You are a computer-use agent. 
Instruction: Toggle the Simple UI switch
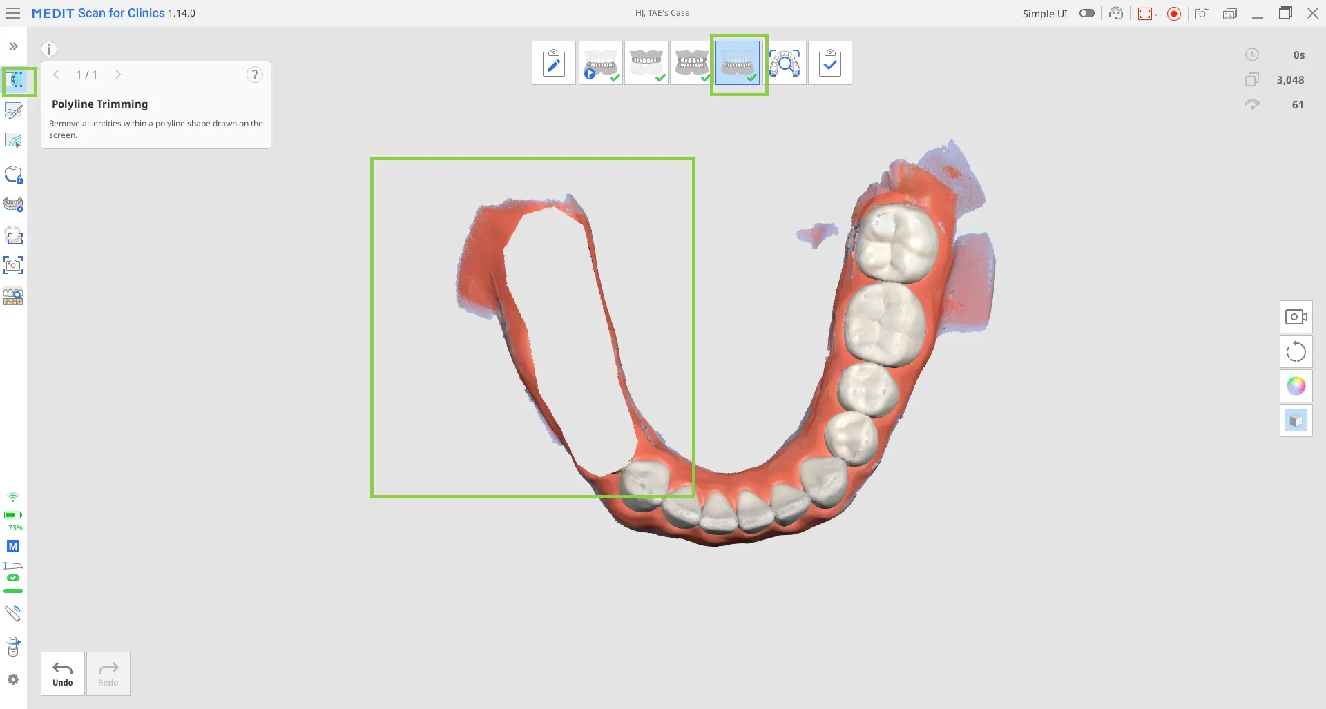tap(1087, 13)
